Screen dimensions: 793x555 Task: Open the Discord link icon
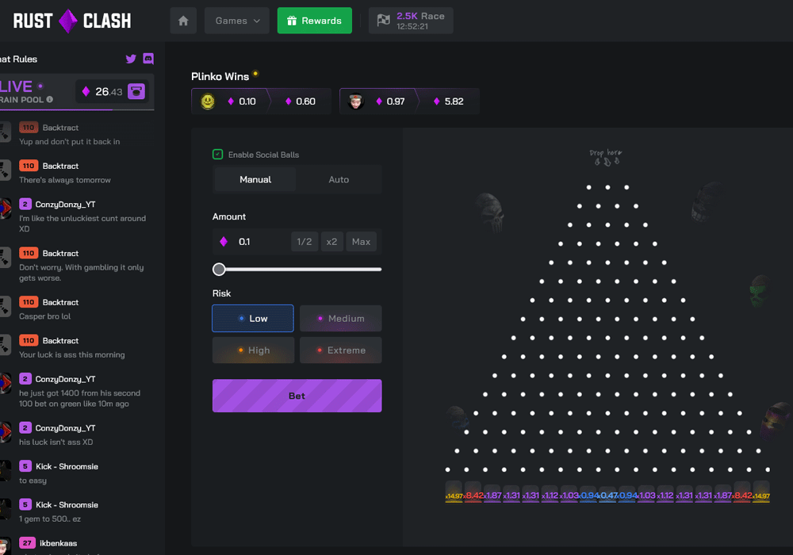click(x=148, y=59)
